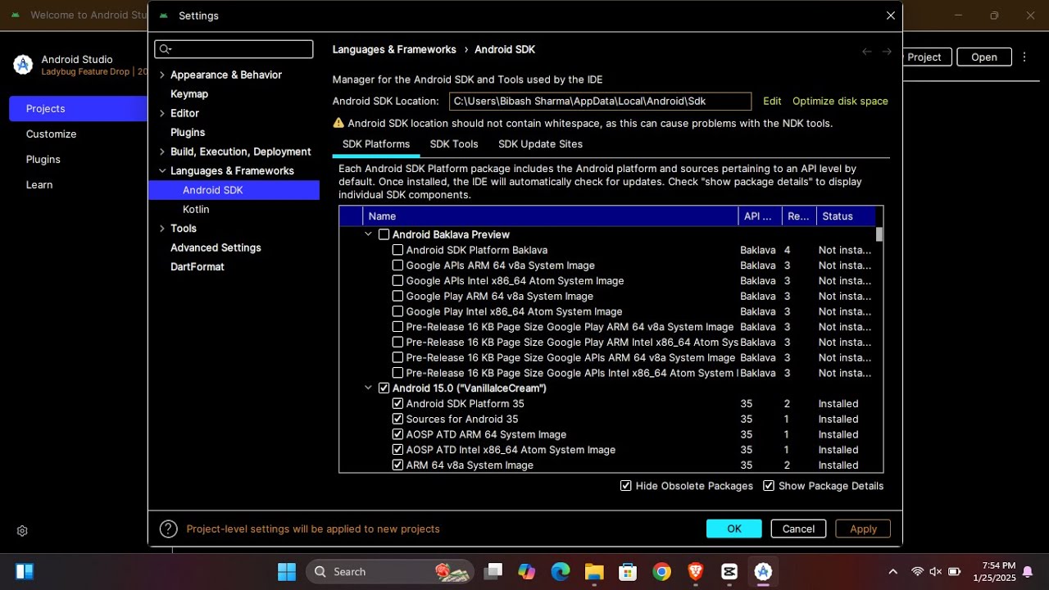Image resolution: width=1049 pixels, height=590 pixels.
Task: Open Microsoft Edge from the taskbar
Action: coord(561,571)
